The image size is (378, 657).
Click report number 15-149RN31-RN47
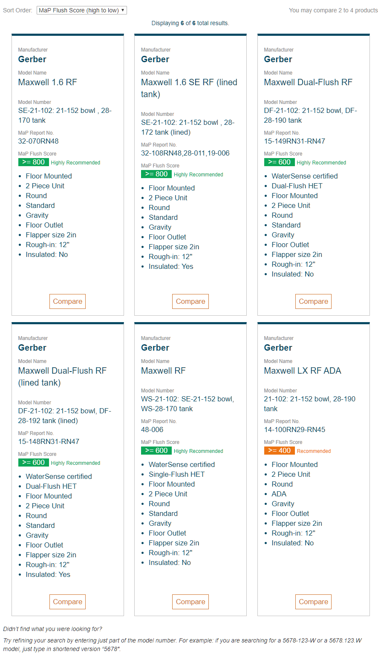(x=294, y=141)
